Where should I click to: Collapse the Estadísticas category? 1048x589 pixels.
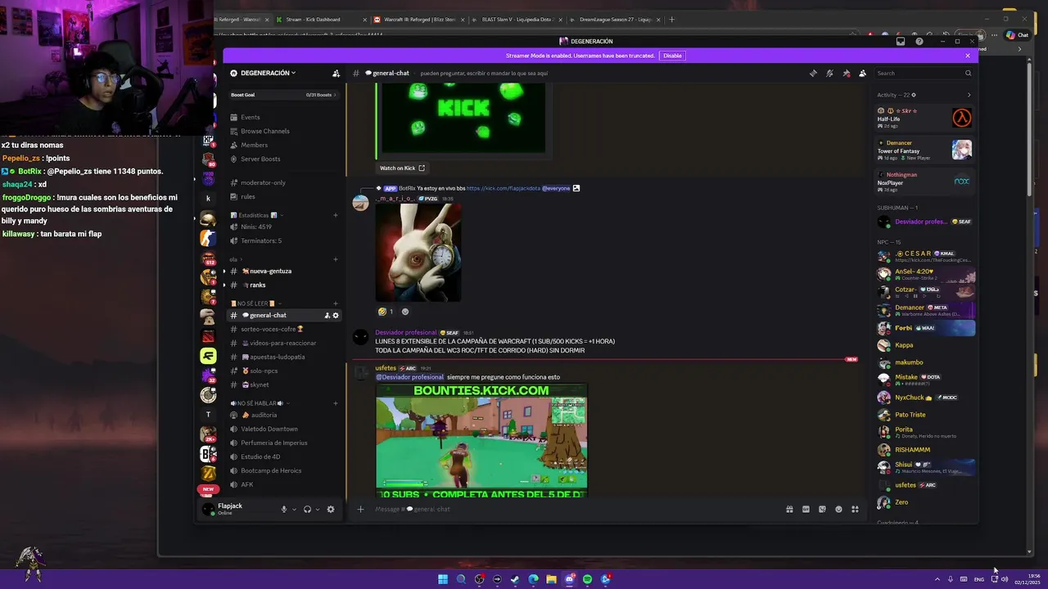click(x=257, y=215)
